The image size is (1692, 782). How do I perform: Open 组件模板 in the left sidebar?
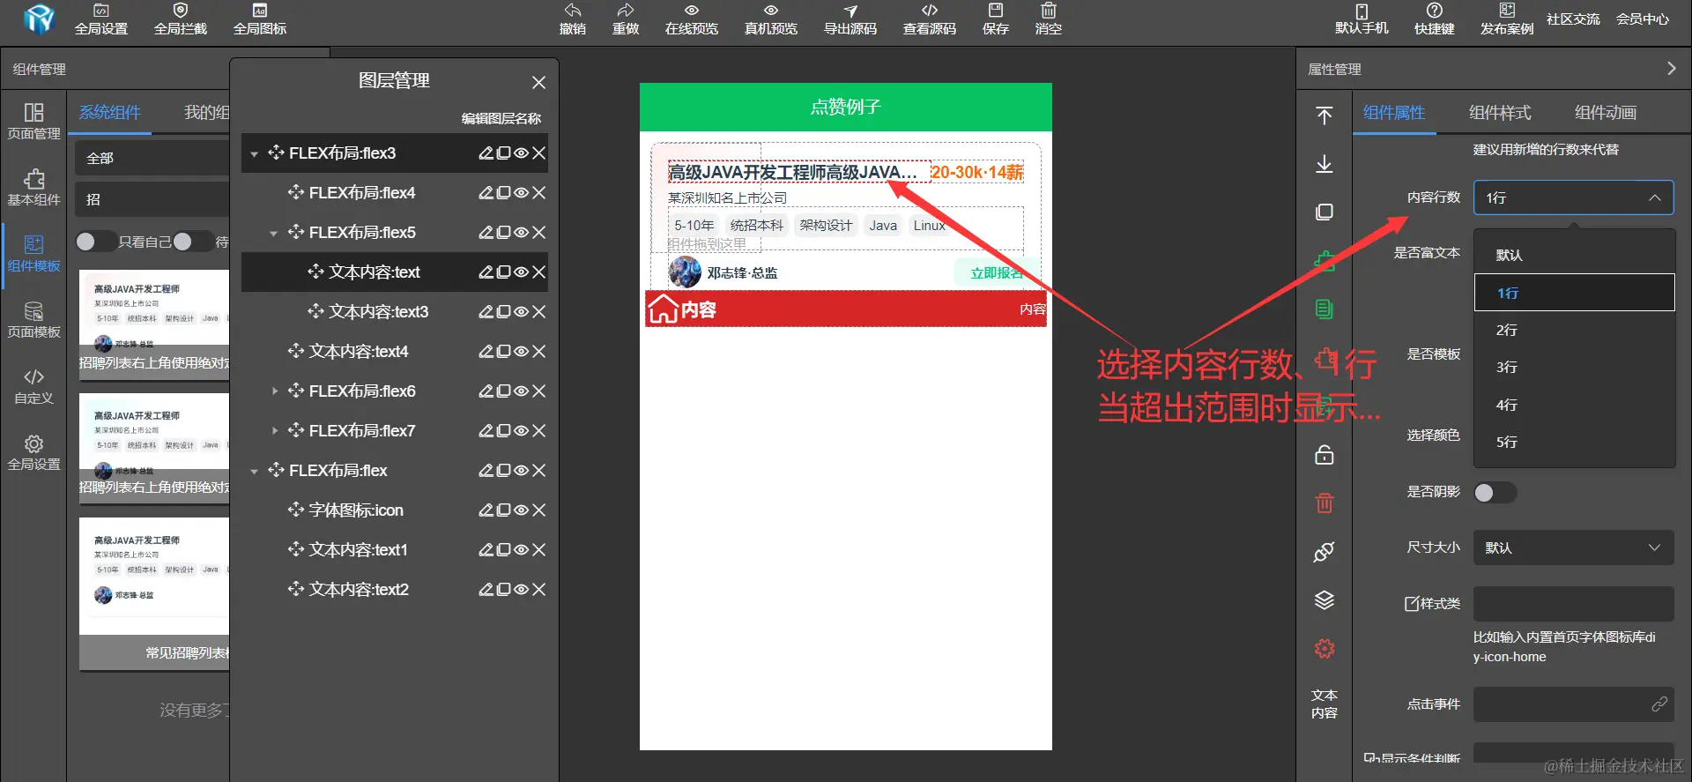pyautogui.click(x=33, y=254)
